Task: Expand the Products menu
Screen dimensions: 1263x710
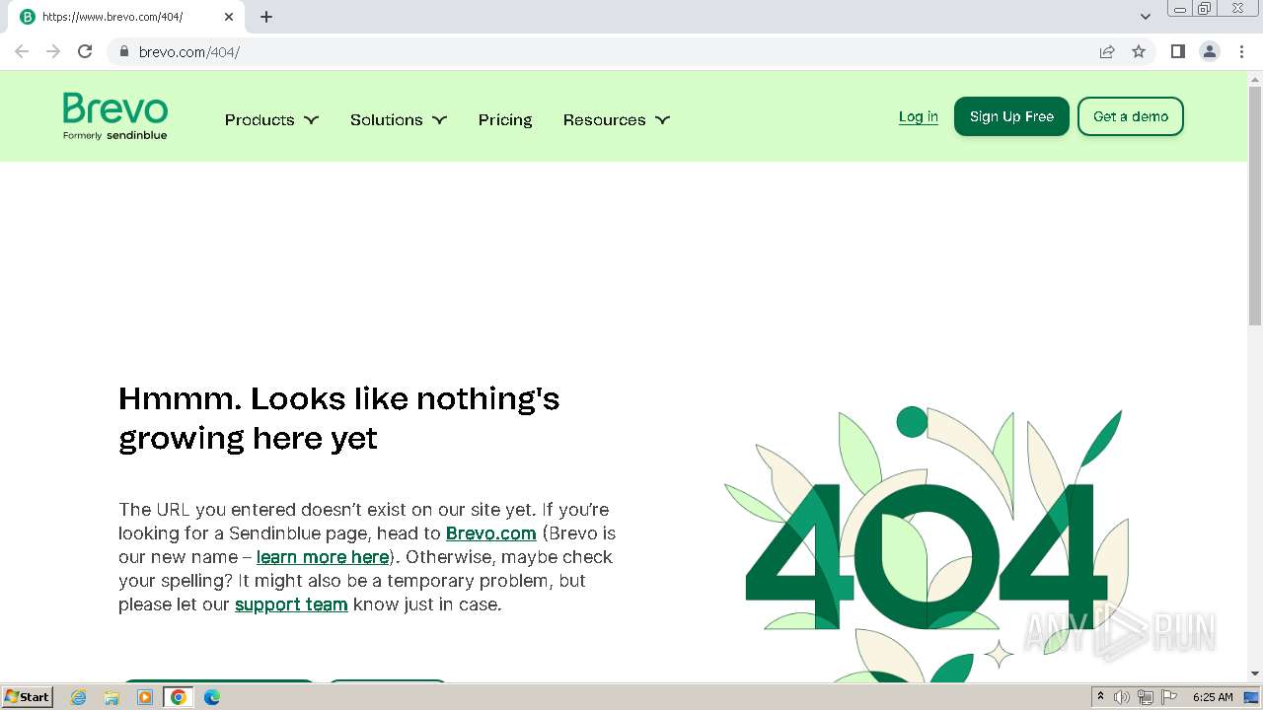Action: [x=271, y=119]
